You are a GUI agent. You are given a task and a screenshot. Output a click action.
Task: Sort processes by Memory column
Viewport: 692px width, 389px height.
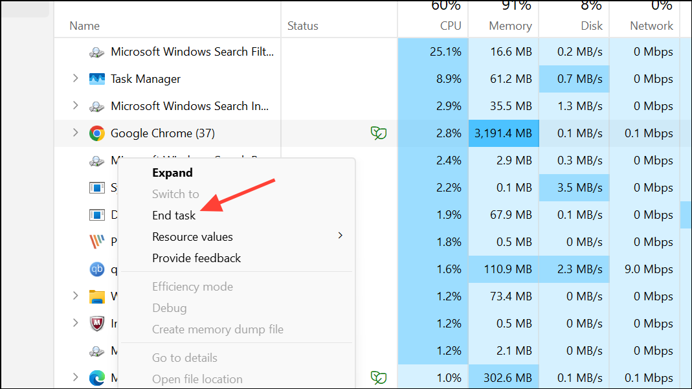(x=511, y=25)
